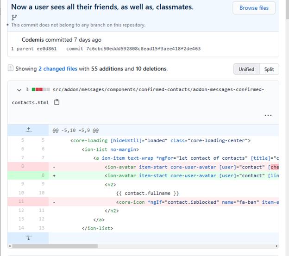The width and height of the screenshot is (289, 256).
Task: Click the closing </h2> code line
Action: pos(112,211)
